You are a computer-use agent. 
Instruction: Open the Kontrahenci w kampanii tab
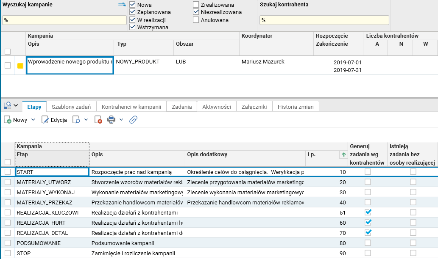pyautogui.click(x=131, y=107)
